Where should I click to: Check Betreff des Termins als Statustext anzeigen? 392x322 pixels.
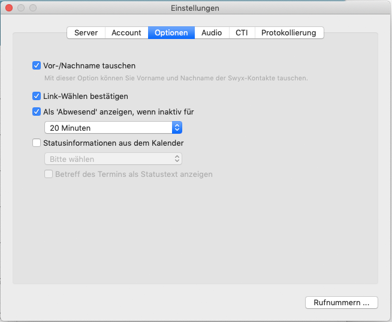[49, 174]
